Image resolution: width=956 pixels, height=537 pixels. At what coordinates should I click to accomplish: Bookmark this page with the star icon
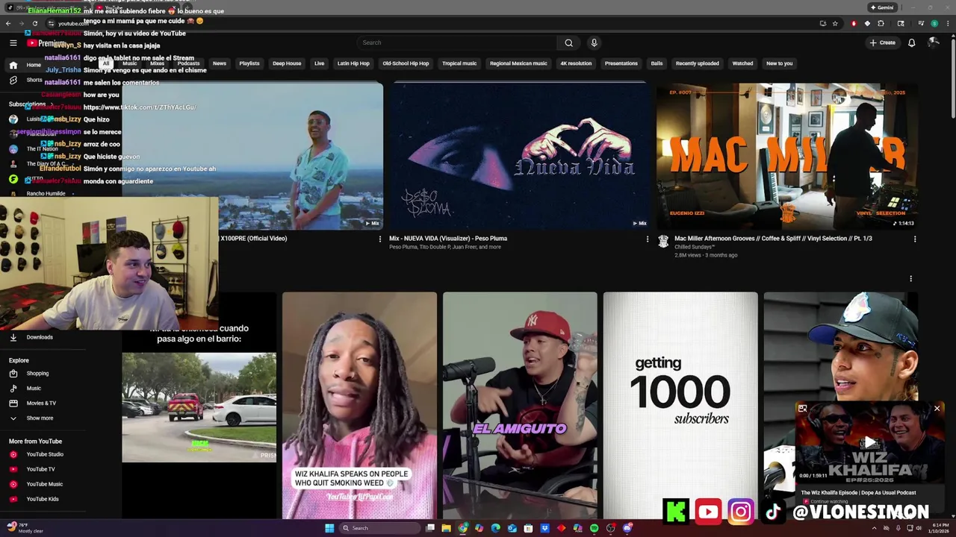coord(835,23)
